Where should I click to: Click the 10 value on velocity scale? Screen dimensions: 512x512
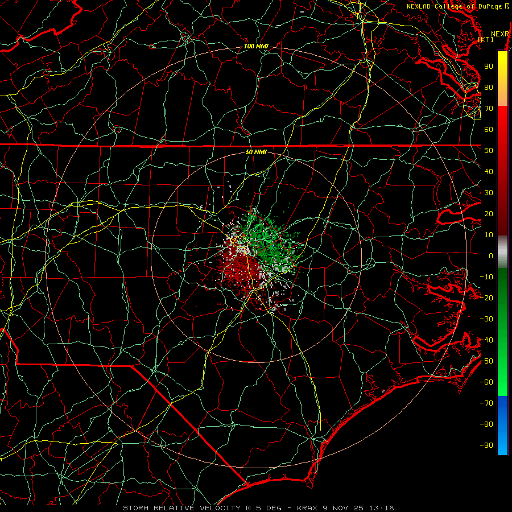pyautogui.click(x=489, y=235)
